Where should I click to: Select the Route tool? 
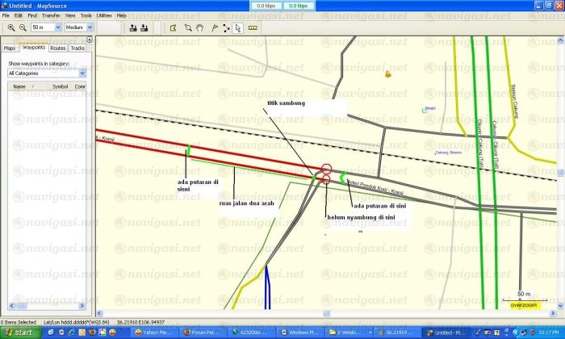click(x=226, y=27)
